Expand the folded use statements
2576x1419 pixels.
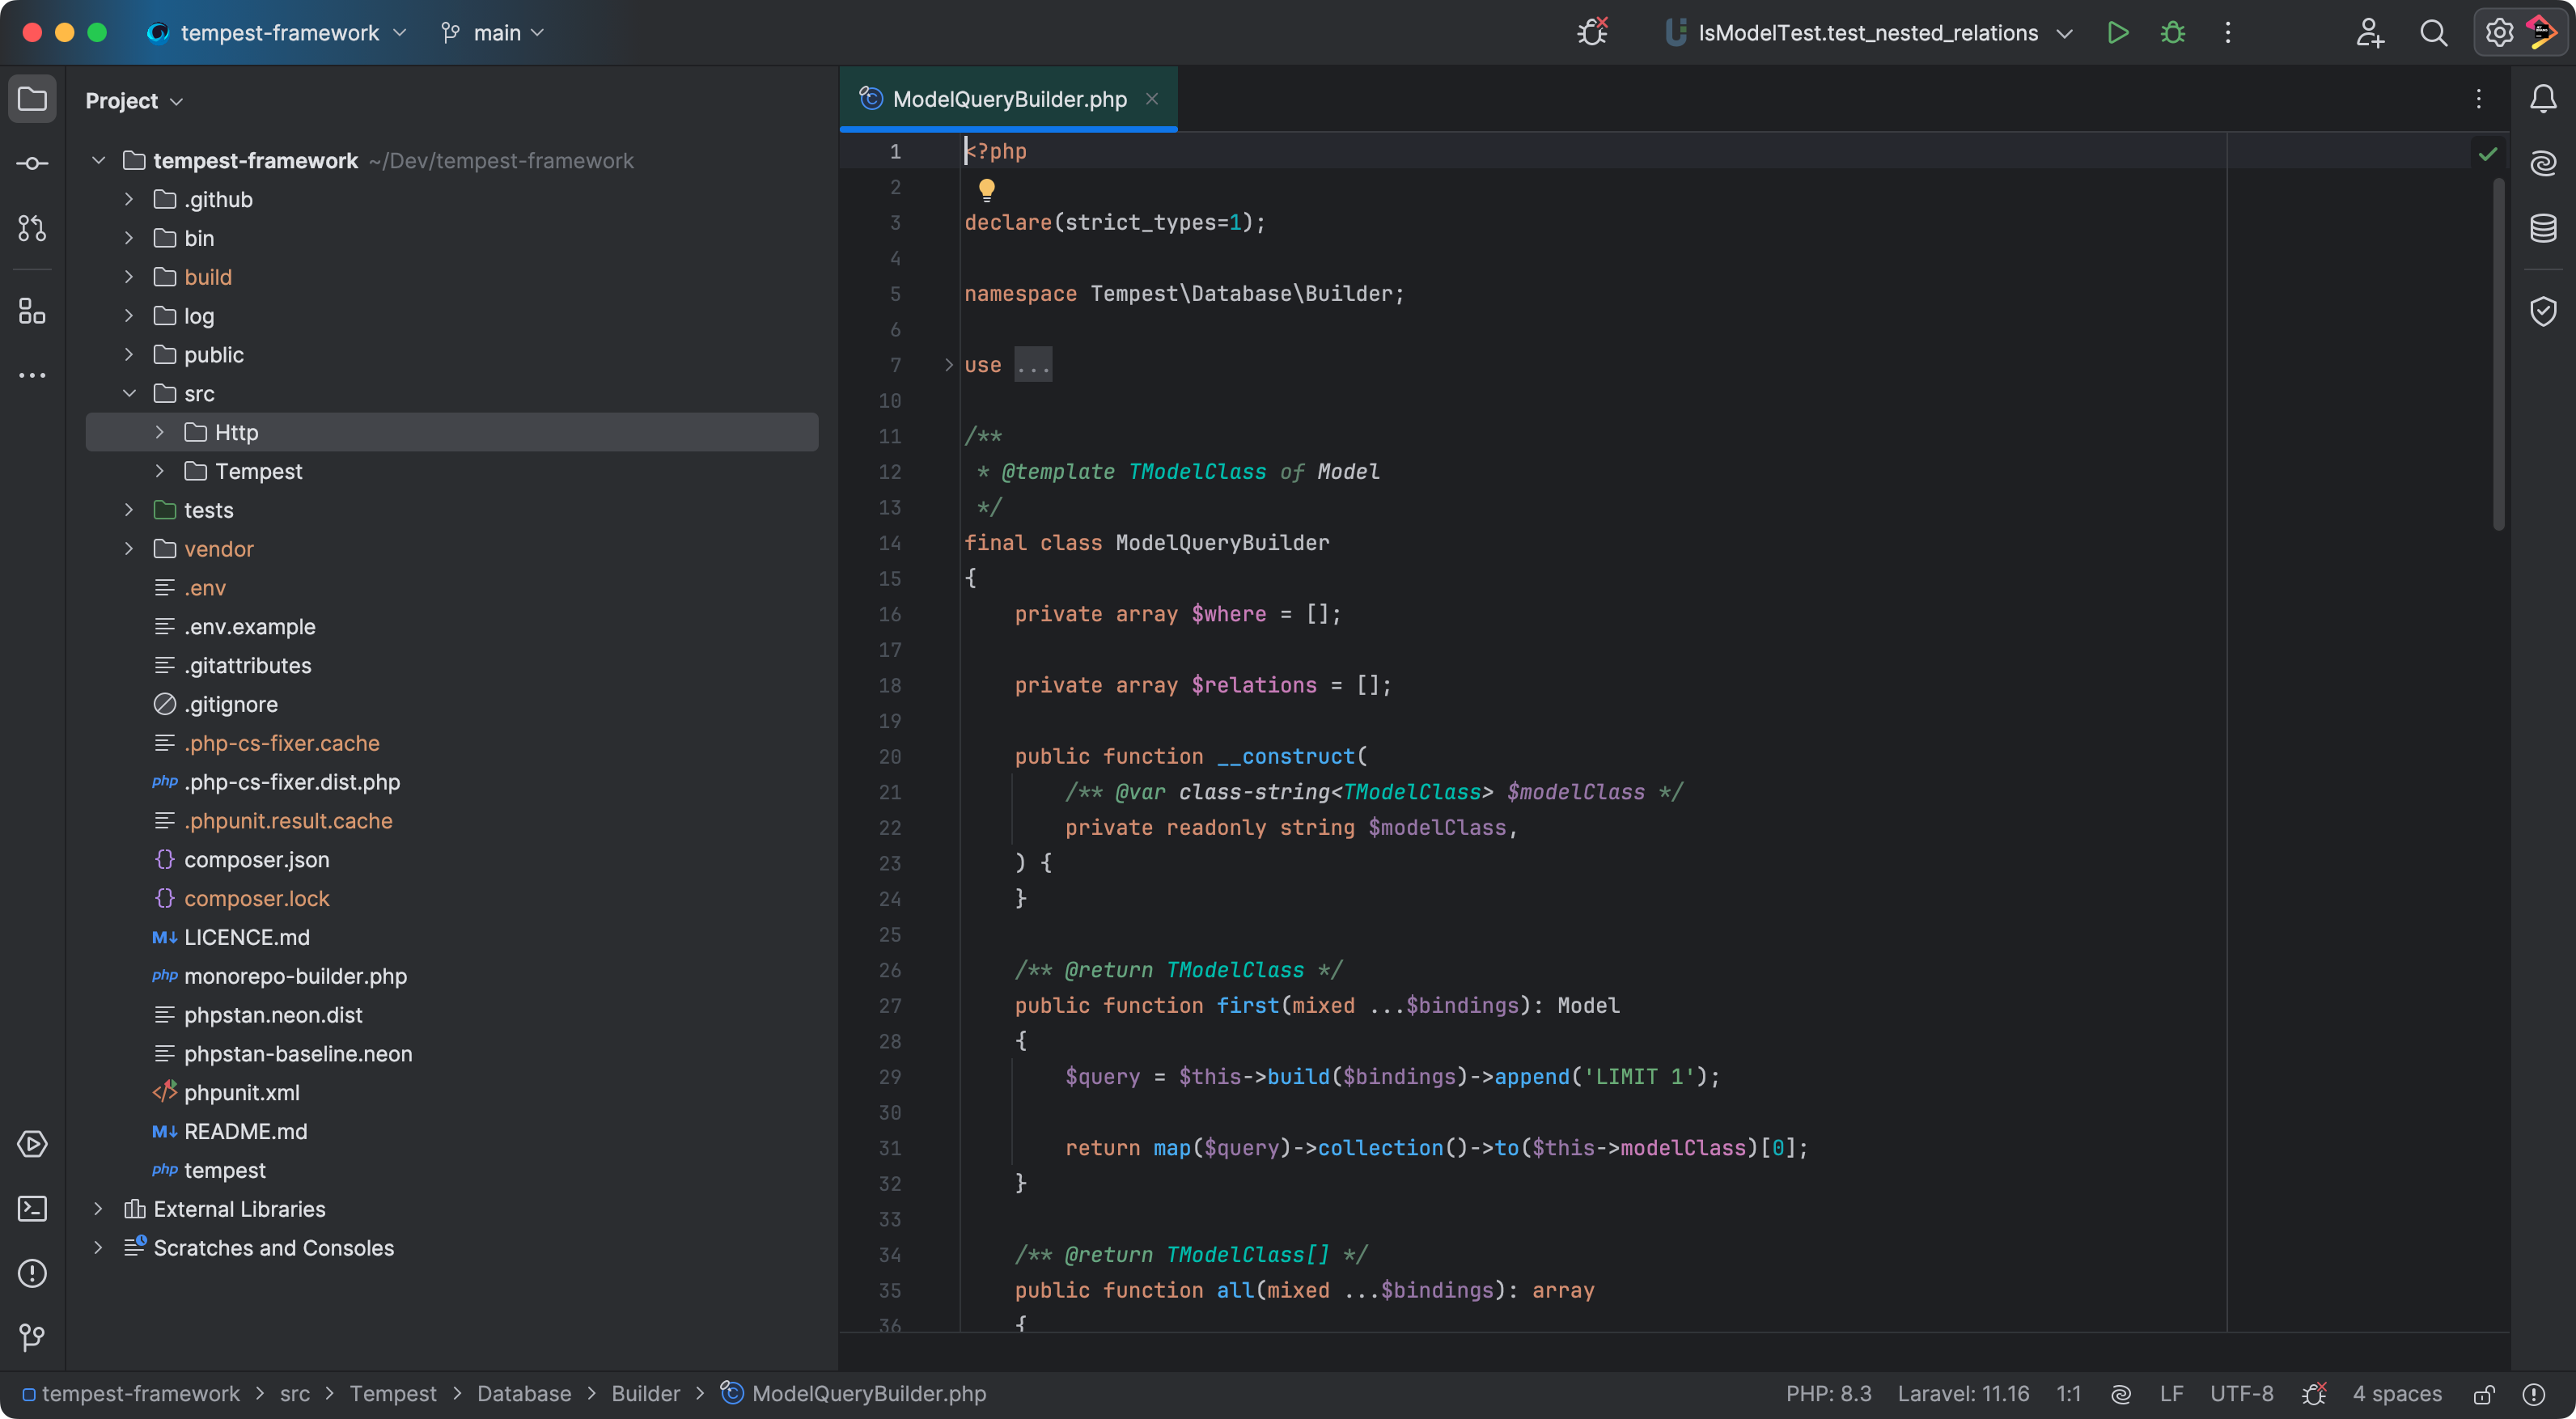point(1032,365)
